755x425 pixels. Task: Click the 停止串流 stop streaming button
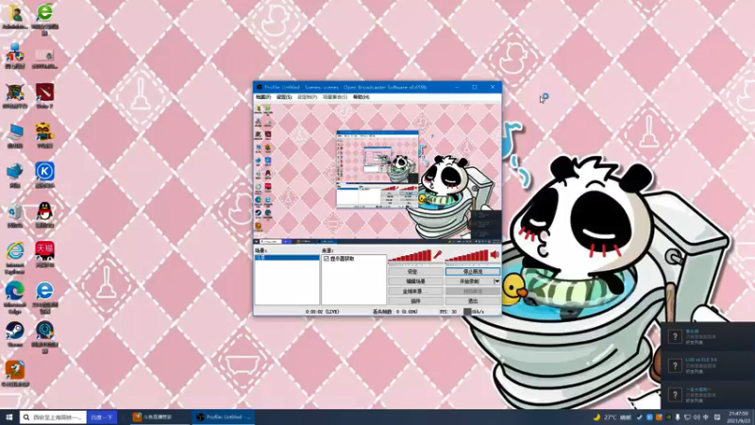[473, 272]
